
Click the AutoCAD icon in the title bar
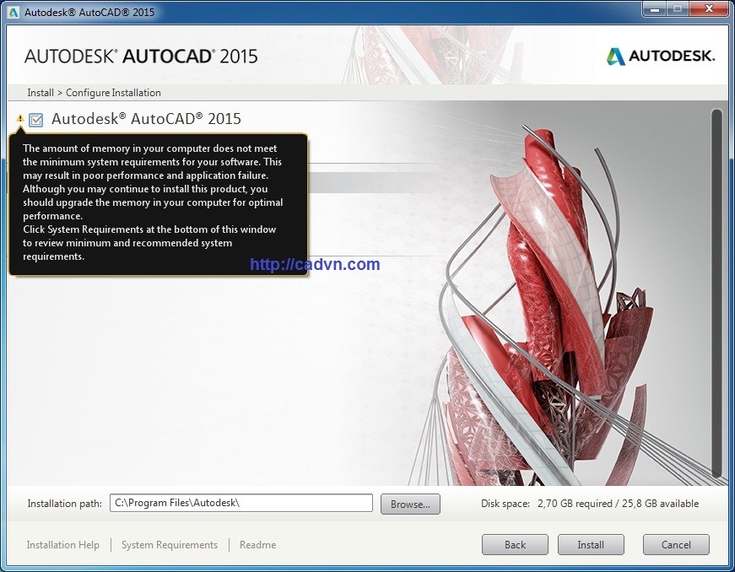(14, 12)
